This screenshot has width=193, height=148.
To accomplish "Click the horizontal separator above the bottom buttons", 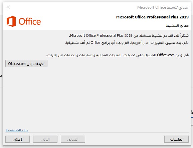I will (x=97, y=133).
